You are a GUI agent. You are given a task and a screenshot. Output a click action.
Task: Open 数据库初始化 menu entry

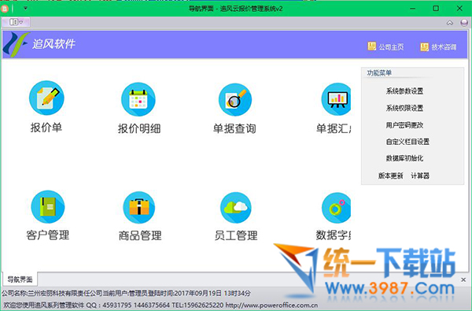[x=404, y=158]
